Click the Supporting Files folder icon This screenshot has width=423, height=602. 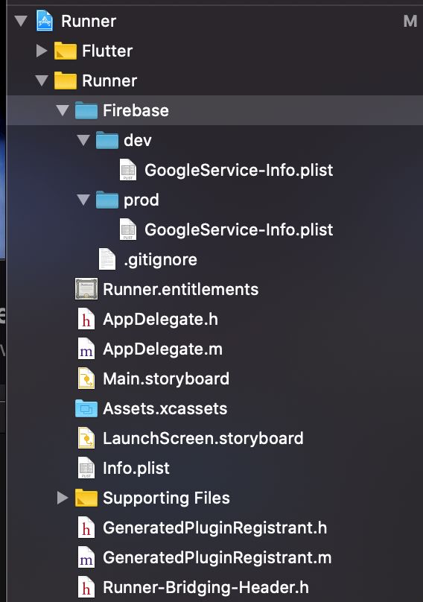(86, 498)
